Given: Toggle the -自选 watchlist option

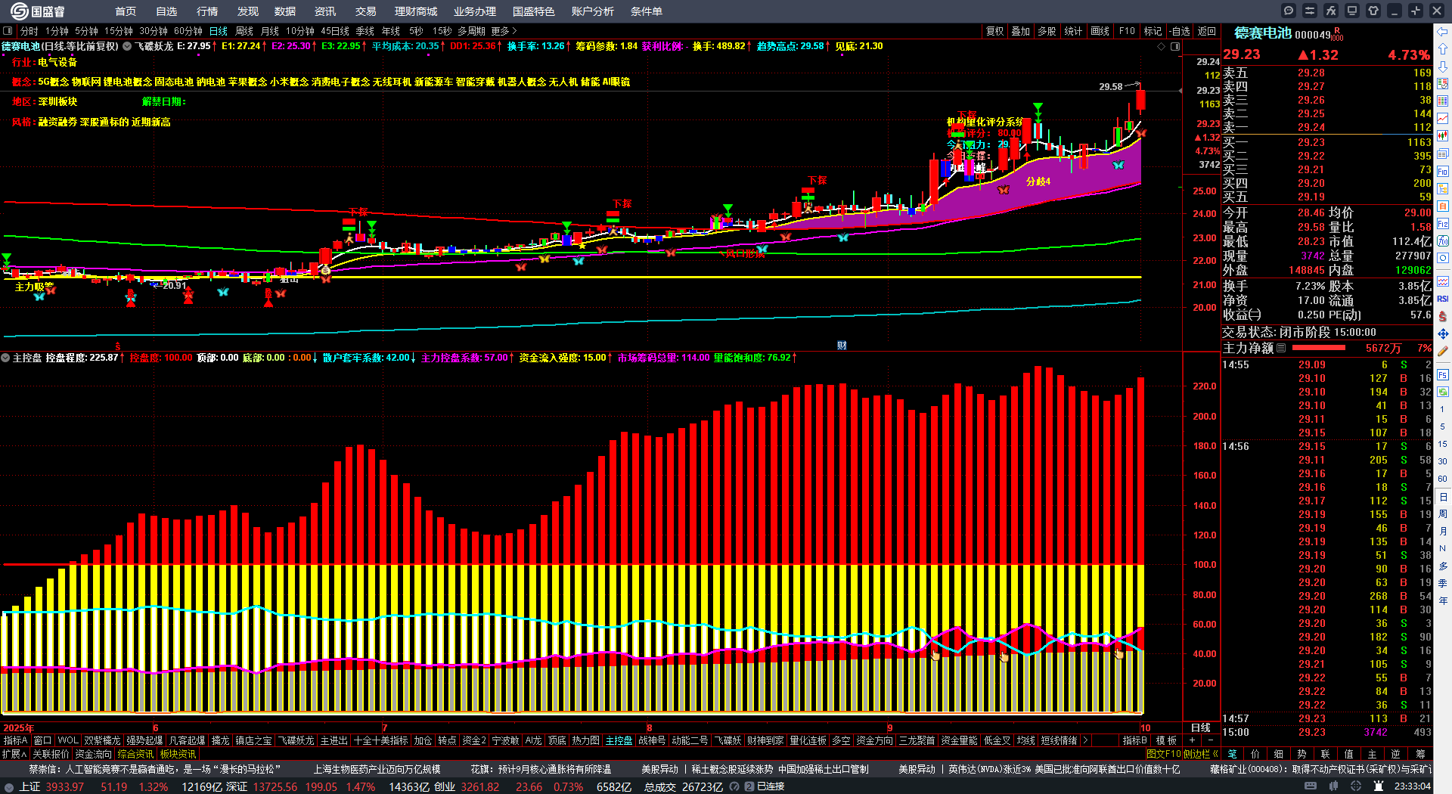Looking at the screenshot, I should [x=1180, y=31].
